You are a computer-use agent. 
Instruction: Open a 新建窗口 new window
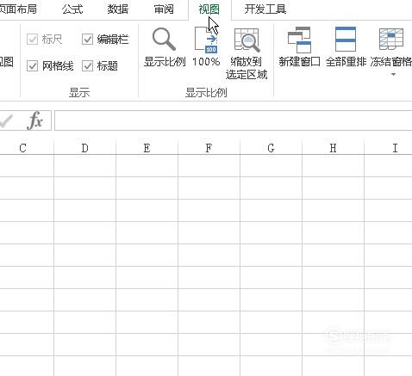pos(299,47)
